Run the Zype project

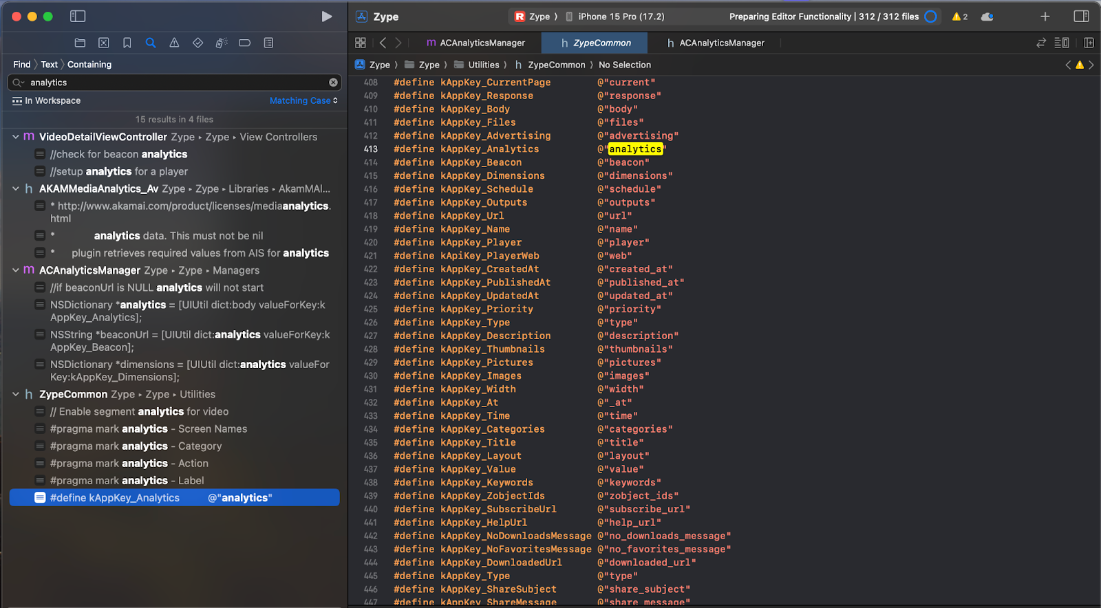click(327, 17)
